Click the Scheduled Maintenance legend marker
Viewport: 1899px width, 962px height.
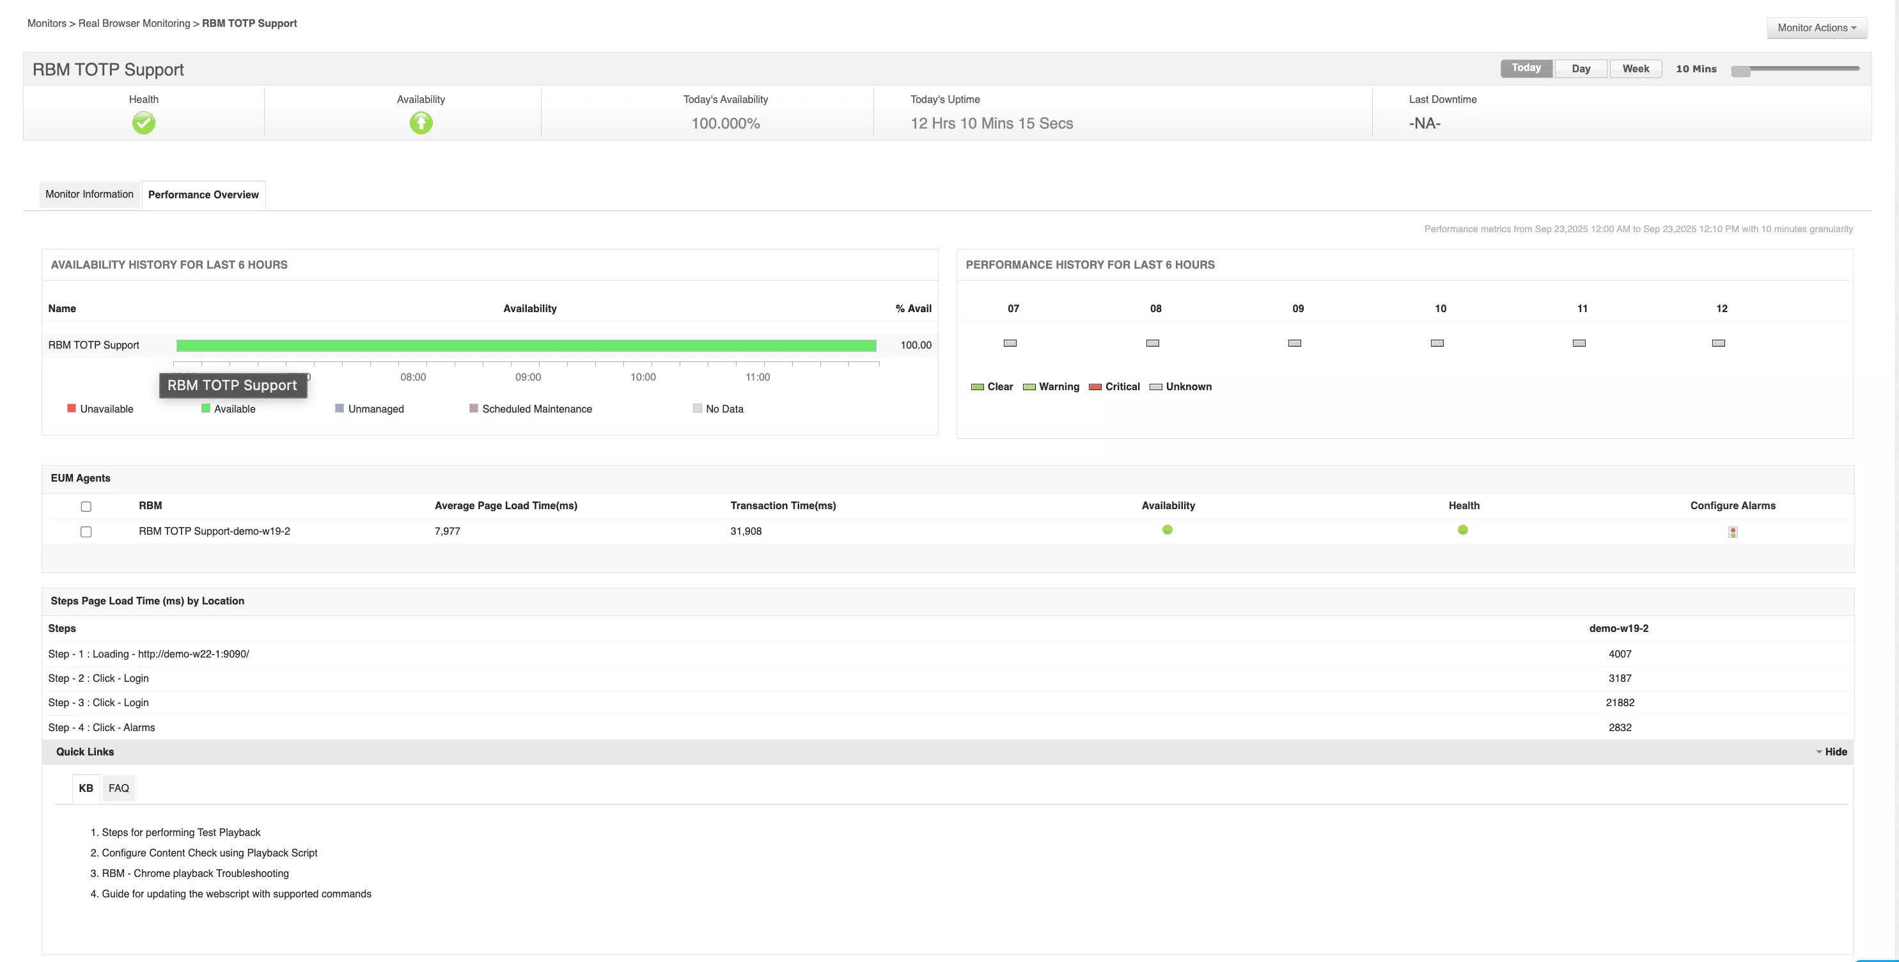(473, 408)
